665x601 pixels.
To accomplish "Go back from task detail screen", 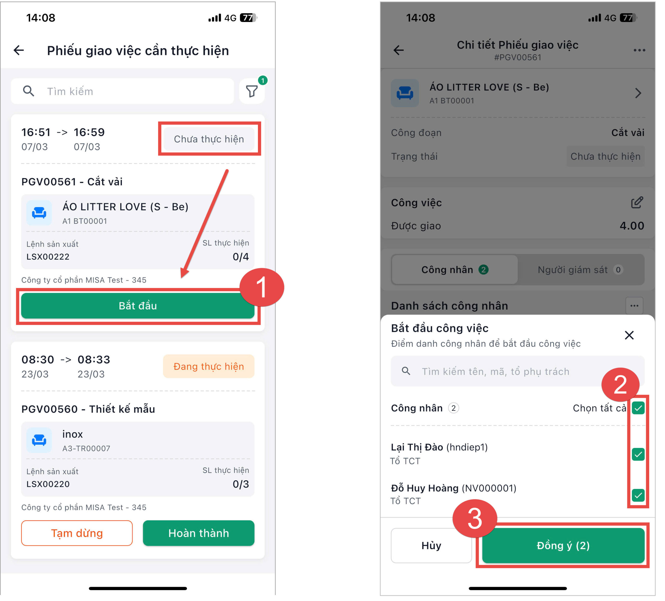I will click(x=399, y=50).
